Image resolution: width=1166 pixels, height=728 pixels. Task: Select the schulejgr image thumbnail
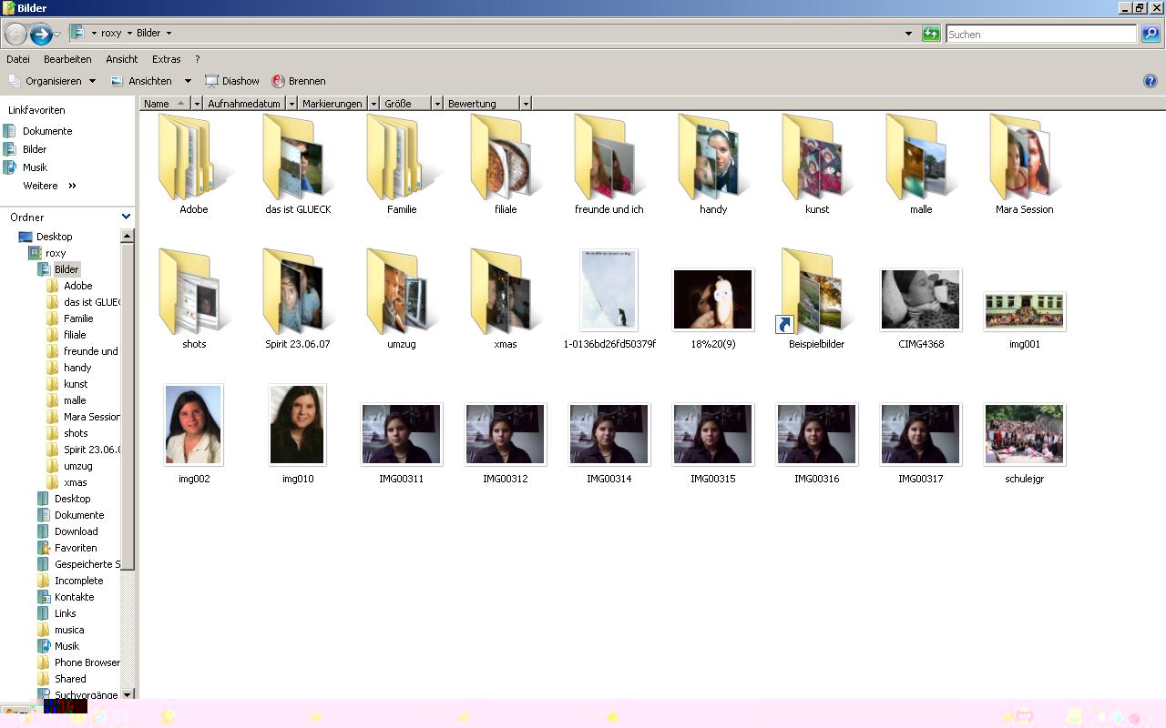coord(1024,435)
